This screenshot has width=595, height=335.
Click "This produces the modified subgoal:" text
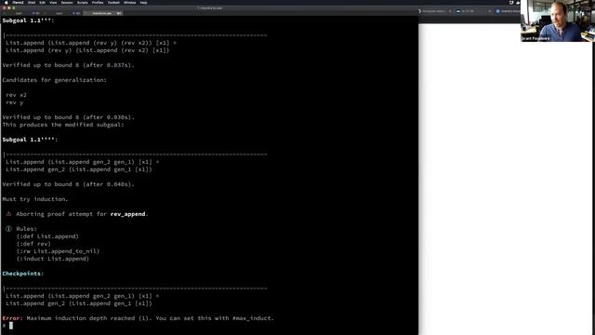coord(63,125)
